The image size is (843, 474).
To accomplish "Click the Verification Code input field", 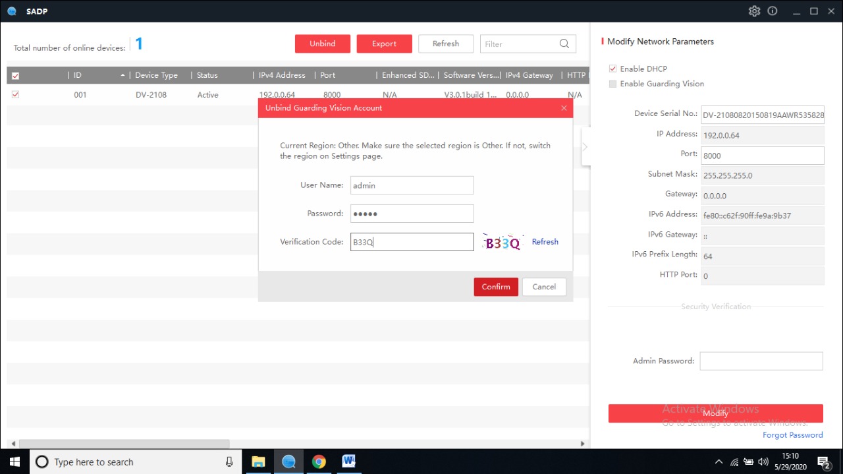I will pyautogui.click(x=412, y=242).
